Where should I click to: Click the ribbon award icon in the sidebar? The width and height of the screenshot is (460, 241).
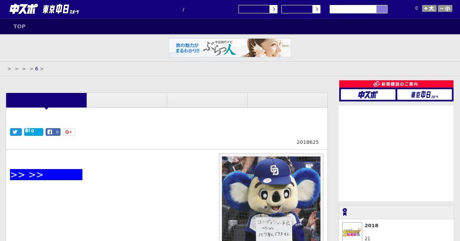(345, 212)
